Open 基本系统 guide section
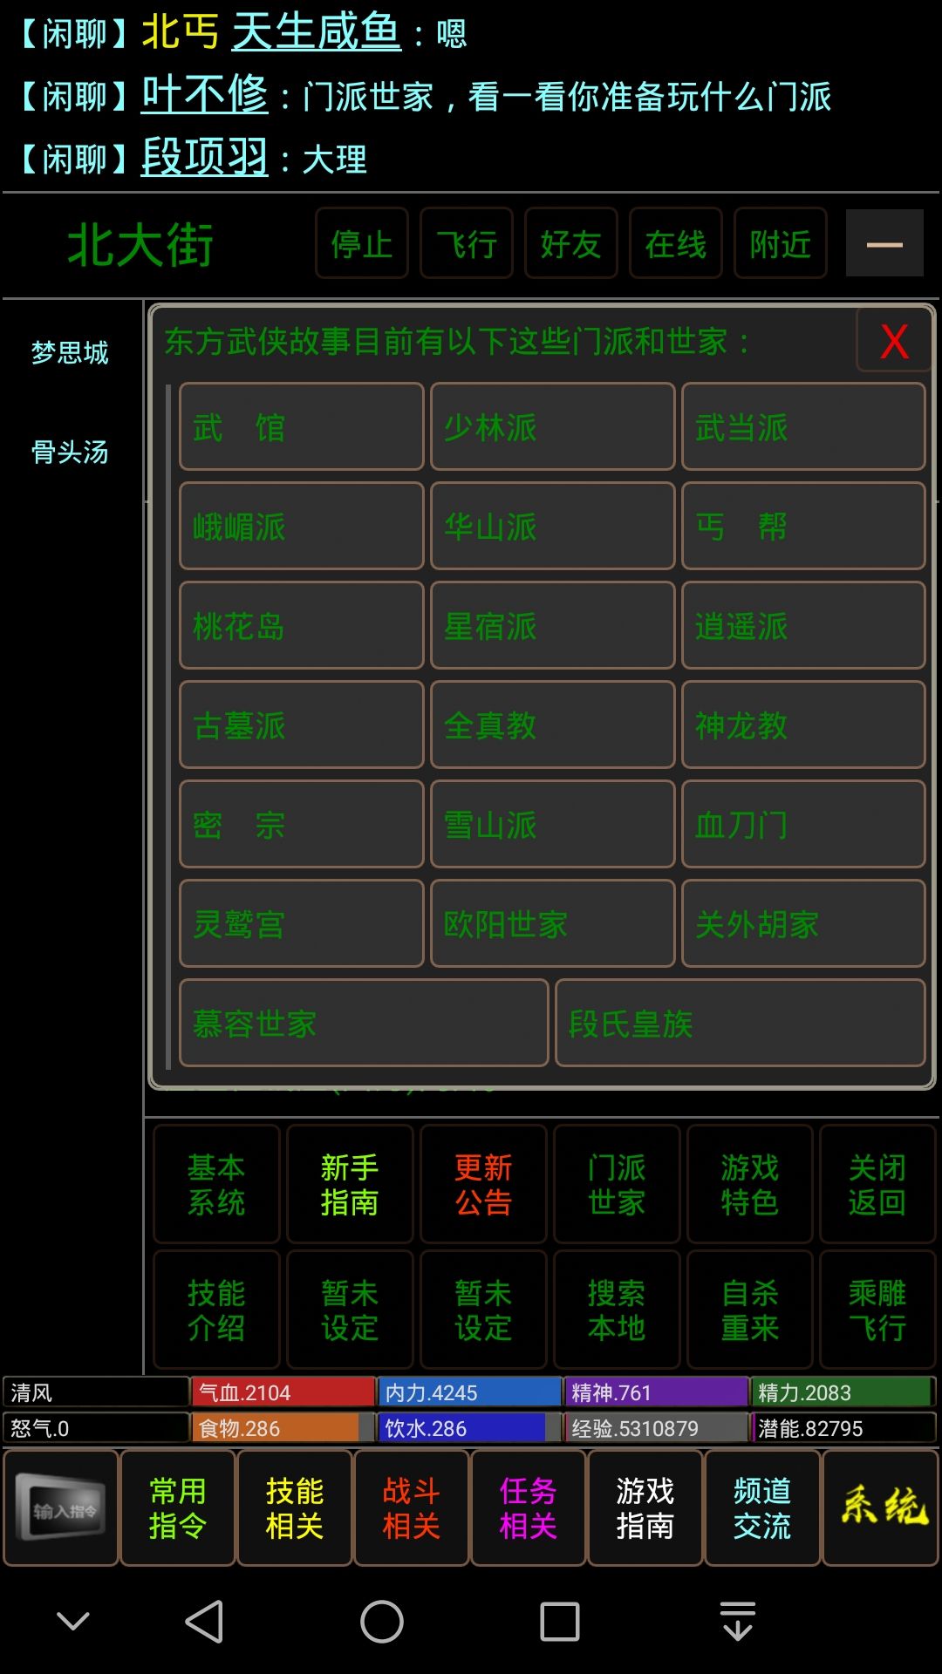The width and height of the screenshot is (942, 1674). 216,1184
